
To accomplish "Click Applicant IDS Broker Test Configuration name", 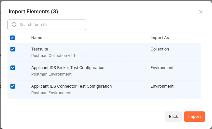I will (x=68, y=68).
